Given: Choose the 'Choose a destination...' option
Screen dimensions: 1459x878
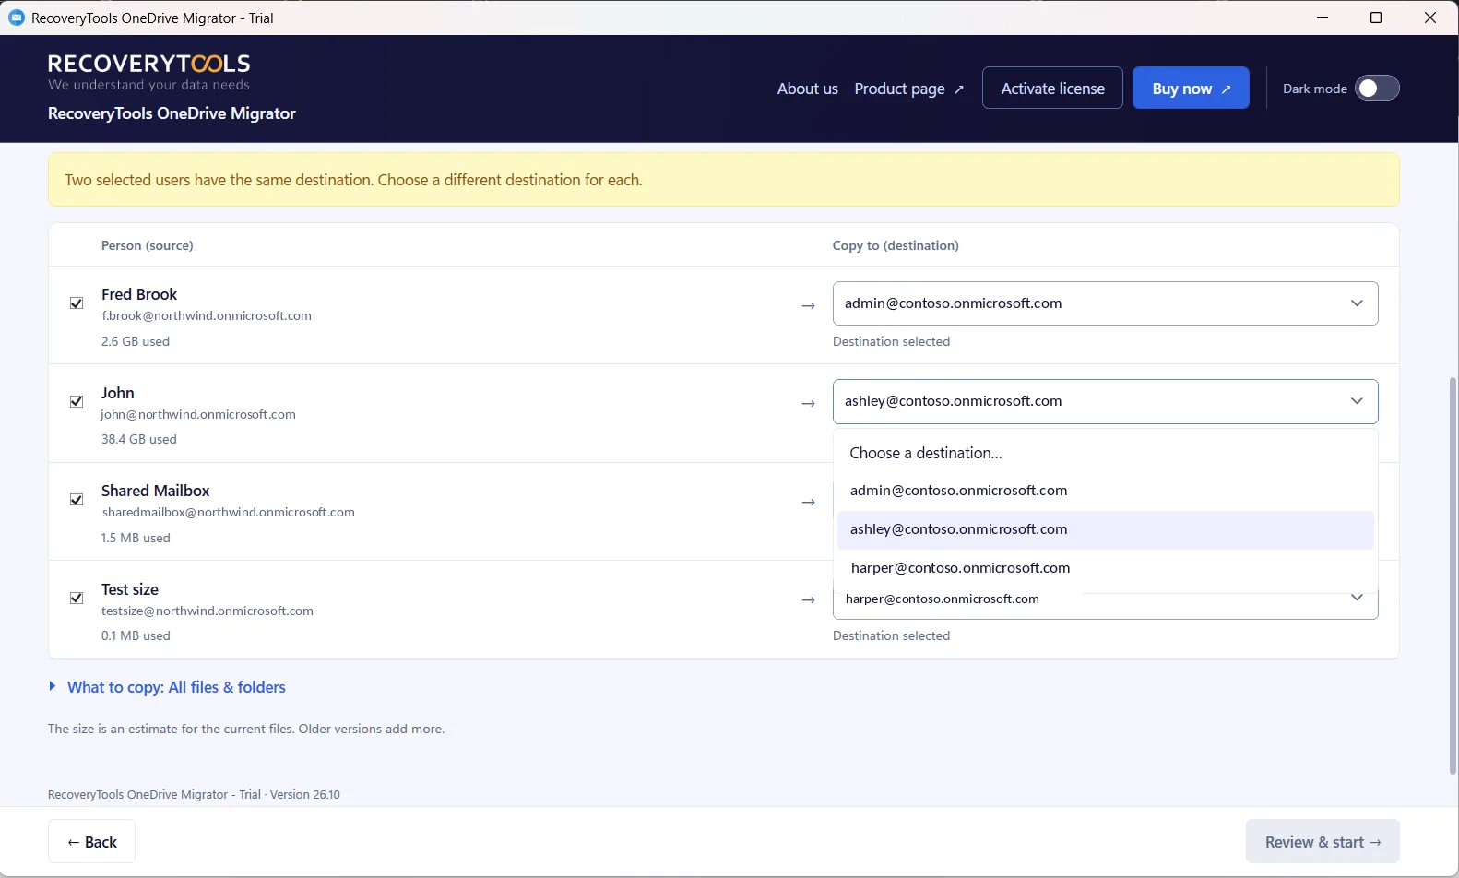Looking at the screenshot, I should 1105,453.
